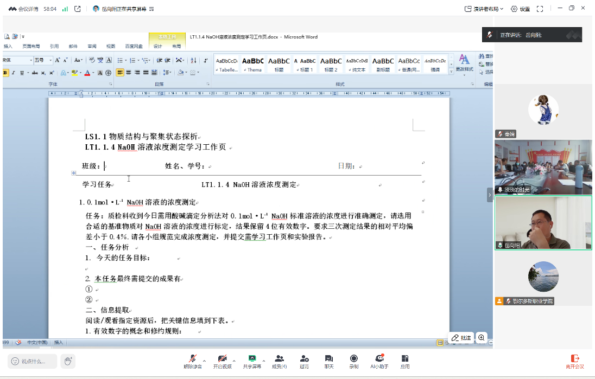Click the magnifier zoom icon beside 批注
This screenshot has height=379, width=595.
[x=481, y=338]
